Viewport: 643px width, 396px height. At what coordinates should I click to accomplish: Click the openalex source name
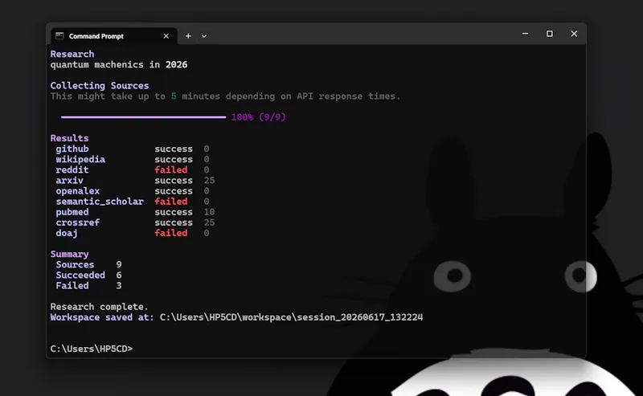78,191
